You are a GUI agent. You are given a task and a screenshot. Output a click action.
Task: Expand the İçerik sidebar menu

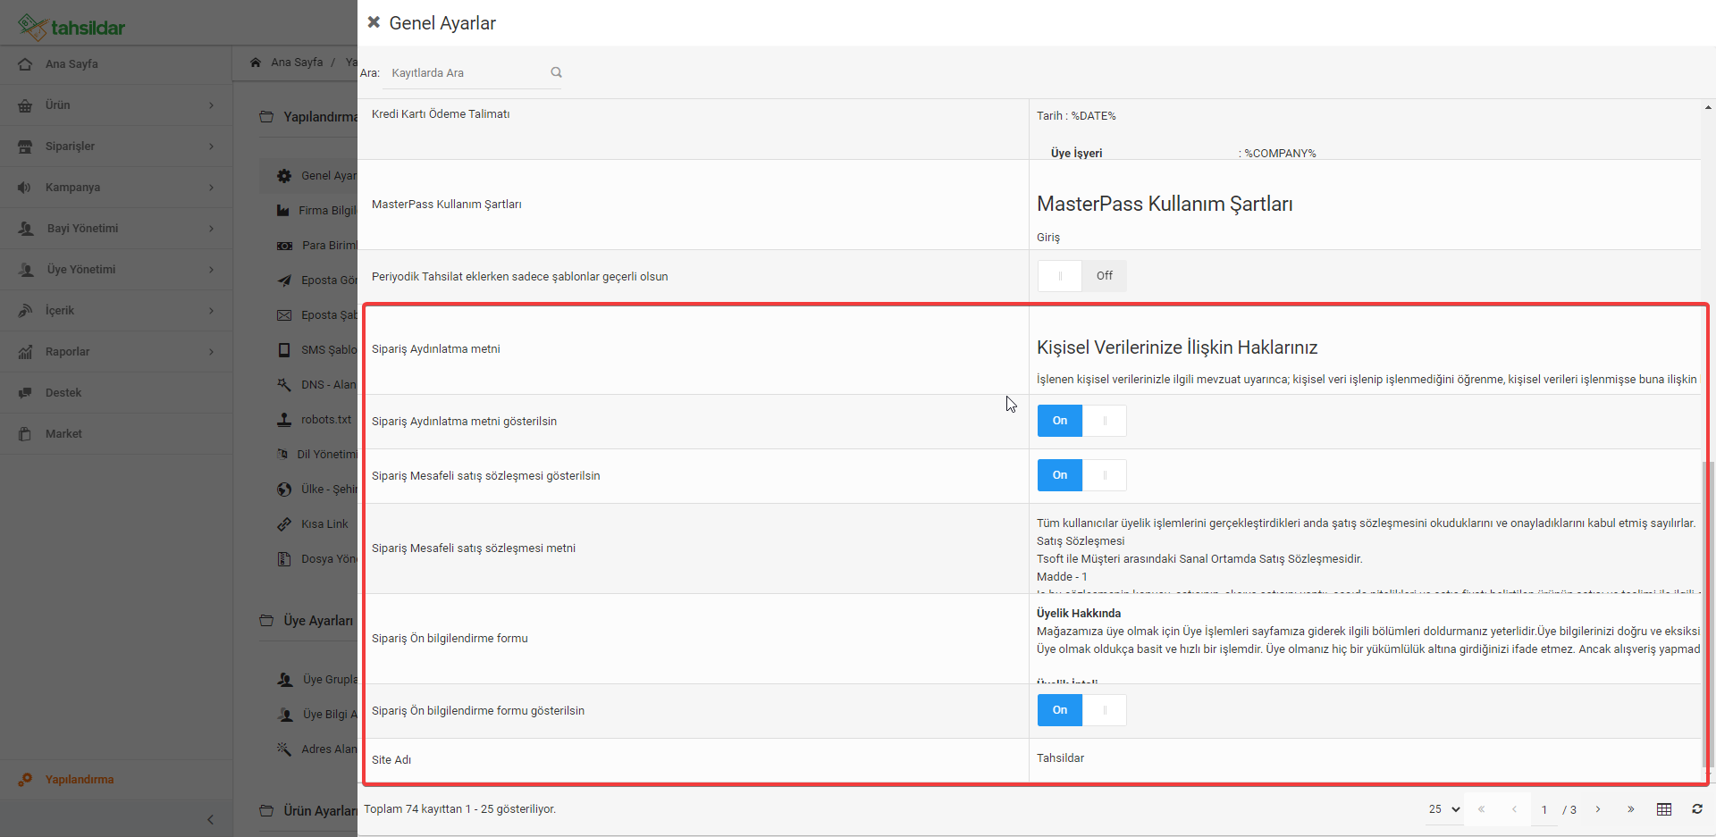click(x=116, y=311)
